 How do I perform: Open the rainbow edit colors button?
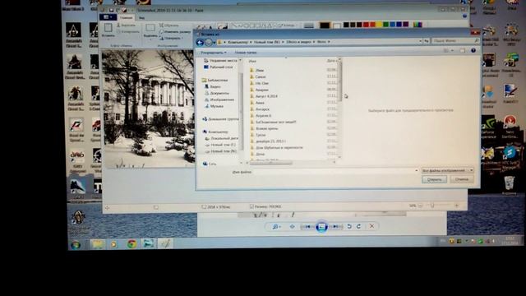[x=418, y=25]
